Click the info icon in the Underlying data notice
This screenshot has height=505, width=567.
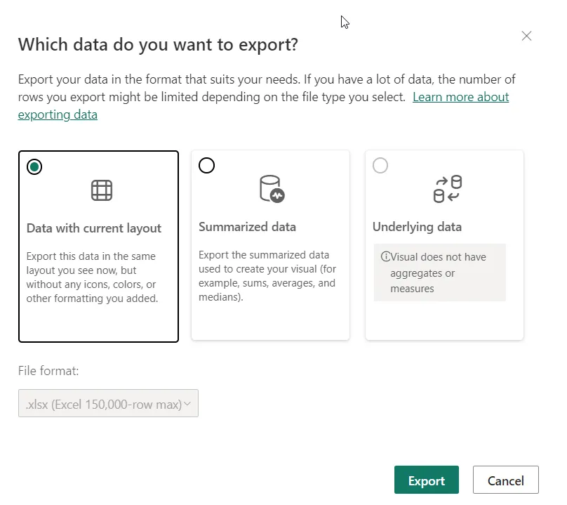click(385, 257)
